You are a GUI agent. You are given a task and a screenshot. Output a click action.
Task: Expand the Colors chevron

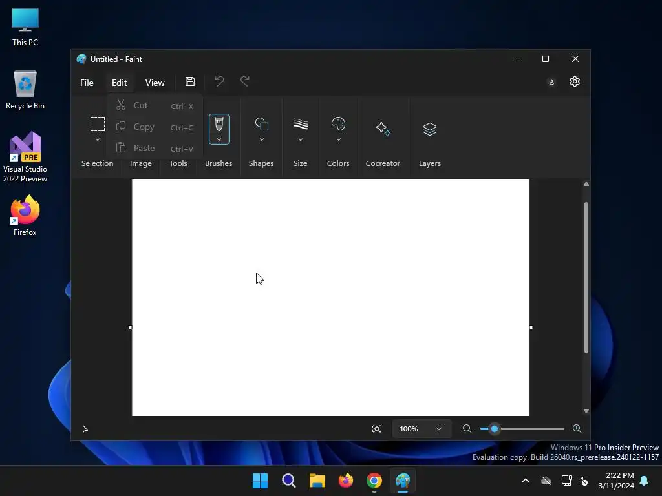(x=339, y=139)
